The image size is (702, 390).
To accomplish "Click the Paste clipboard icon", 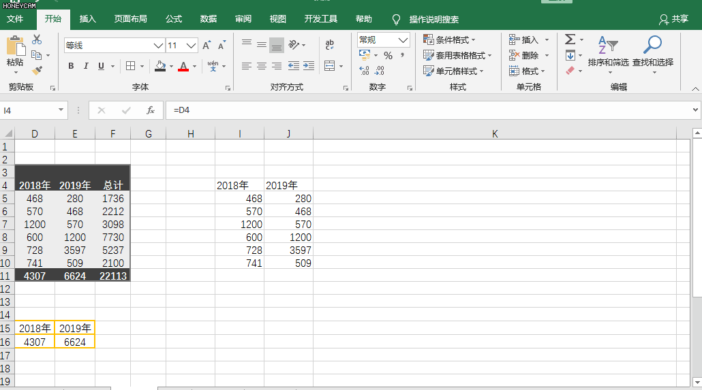I will pos(16,46).
